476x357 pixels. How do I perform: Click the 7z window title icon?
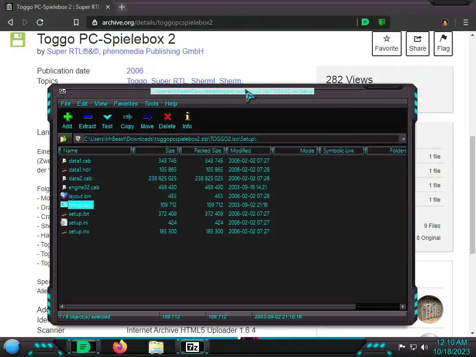pyautogui.click(x=62, y=91)
